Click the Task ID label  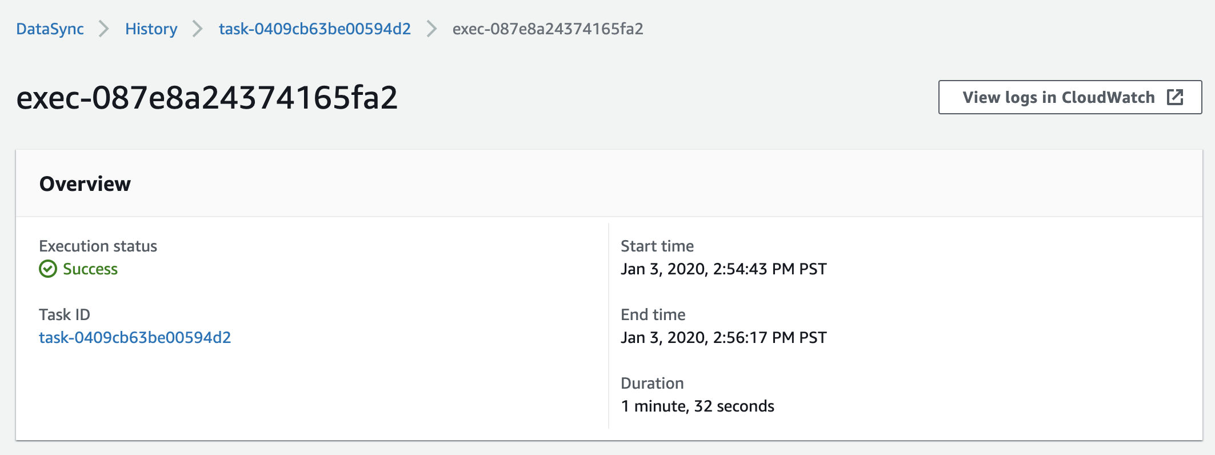[65, 314]
